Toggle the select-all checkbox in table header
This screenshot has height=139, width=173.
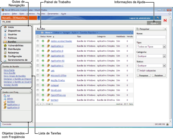[x=38, y=36]
